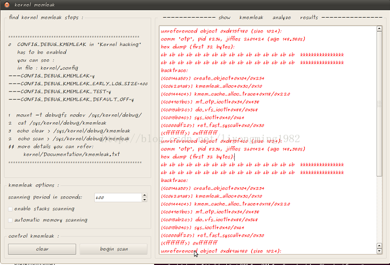Enable stacks scanning checkbox

point(11,209)
